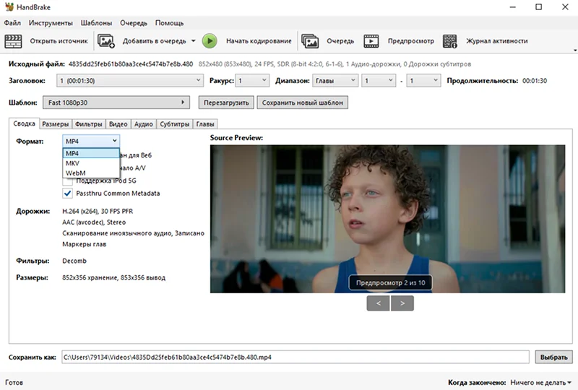Viewport: 578px width, 390px height.
Task: Open the Главы range type dropdown
Action: [x=335, y=80]
